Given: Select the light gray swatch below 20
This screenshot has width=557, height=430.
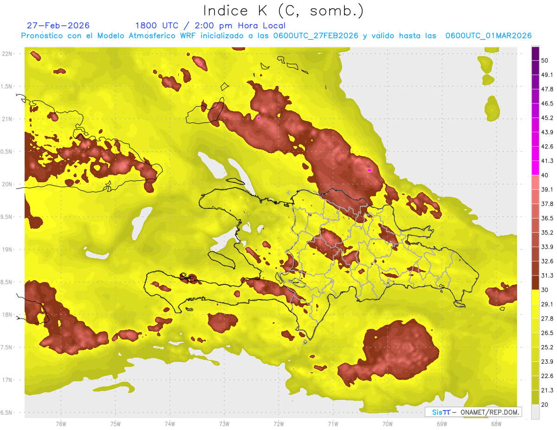Looking at the screenshot, I should (535, 412).
